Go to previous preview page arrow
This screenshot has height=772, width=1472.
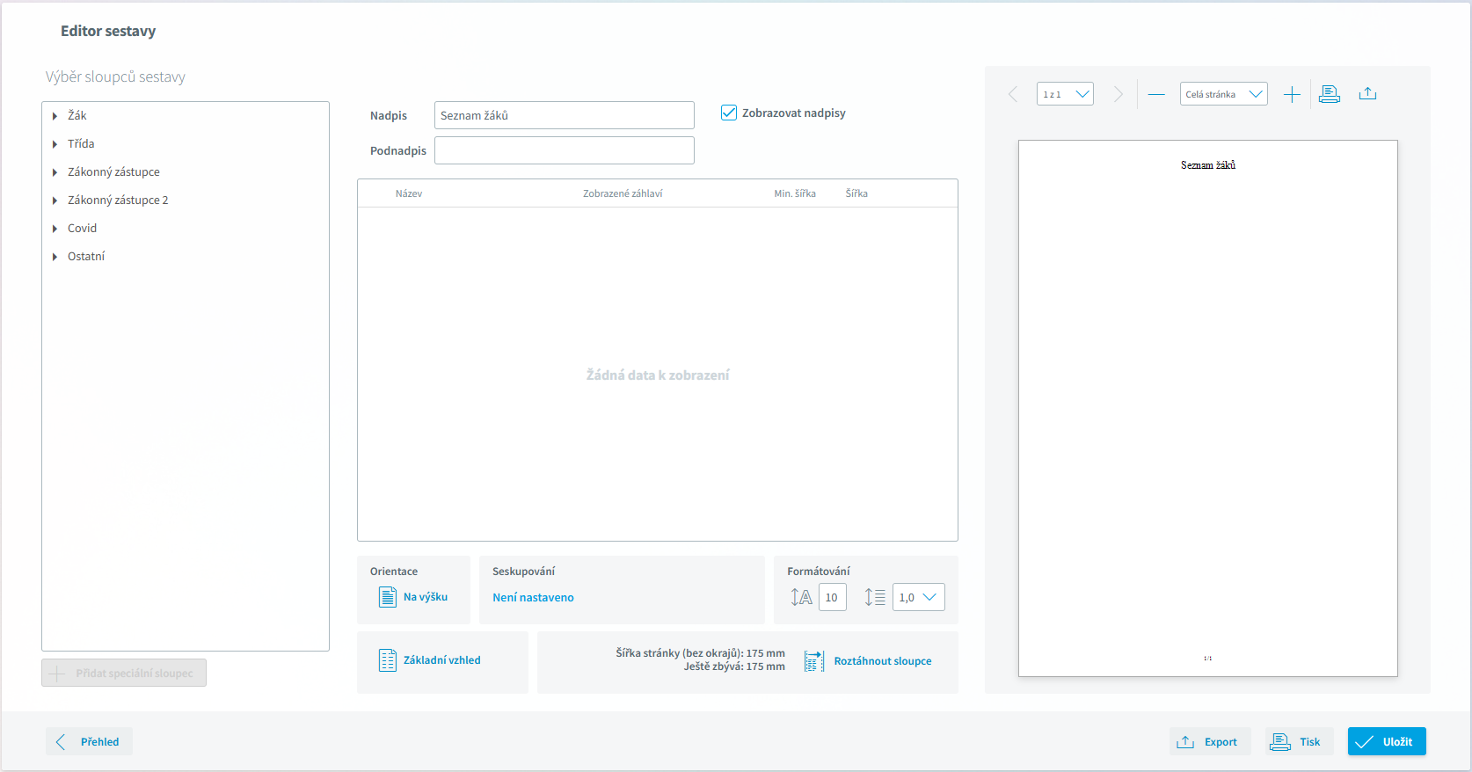coord(1013,94)
